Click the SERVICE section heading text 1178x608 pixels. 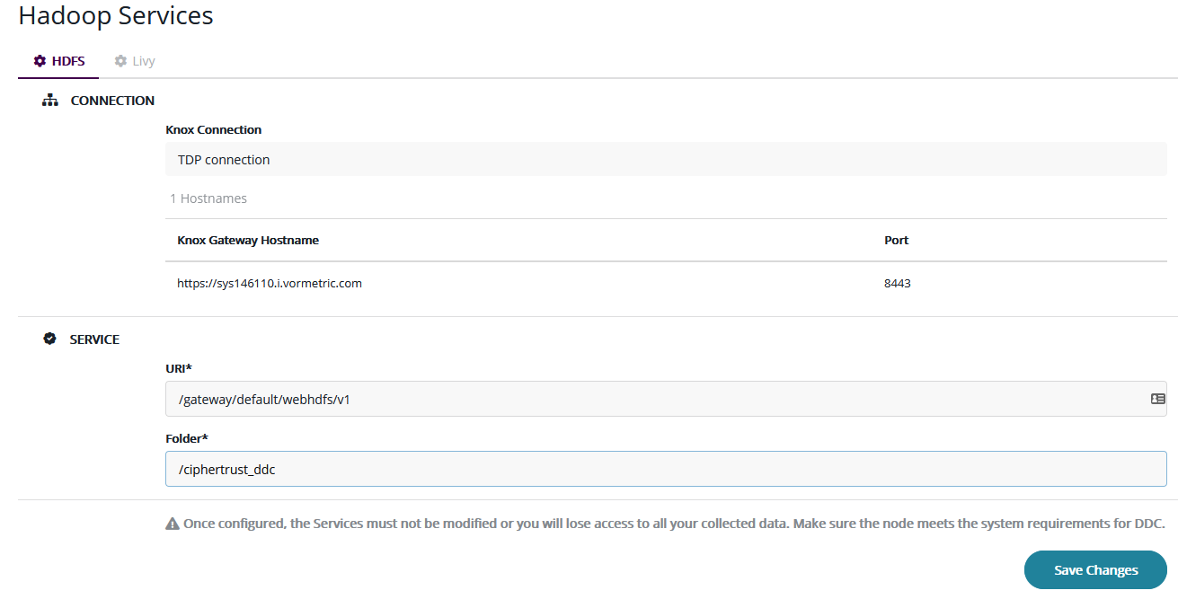pos(94,339)
